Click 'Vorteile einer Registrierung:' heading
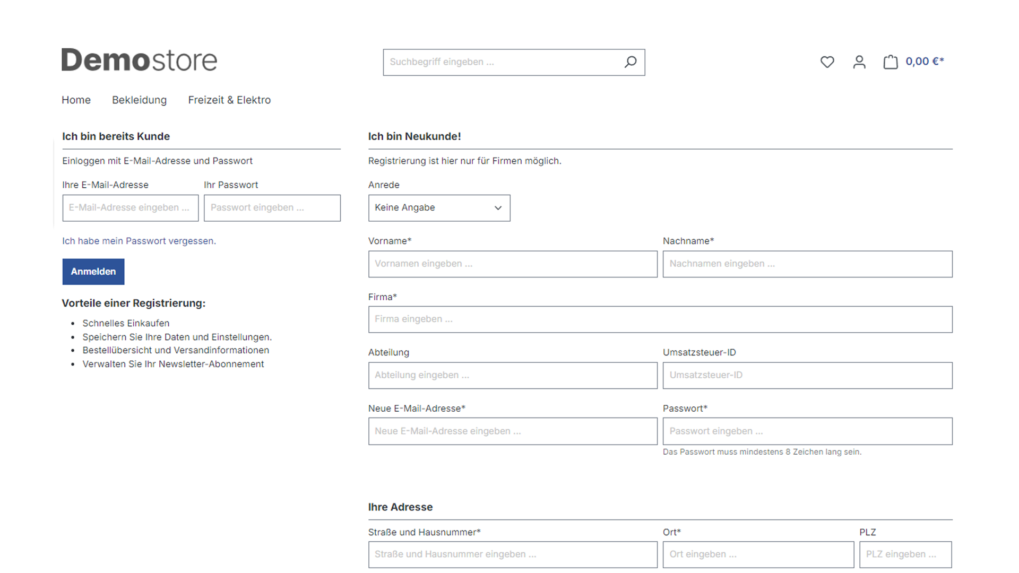 134,303
